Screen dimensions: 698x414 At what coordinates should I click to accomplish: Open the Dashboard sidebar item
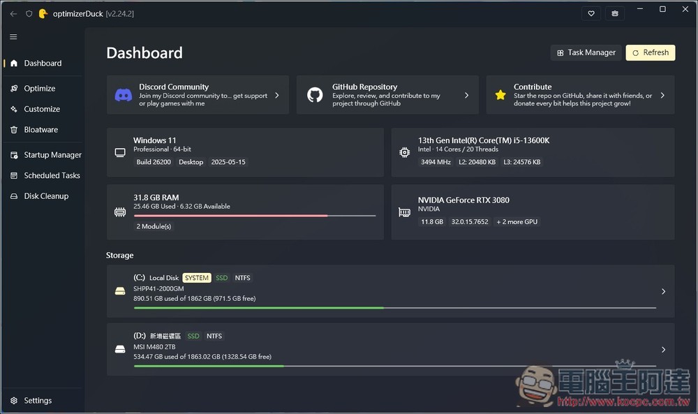click(43, 64)
